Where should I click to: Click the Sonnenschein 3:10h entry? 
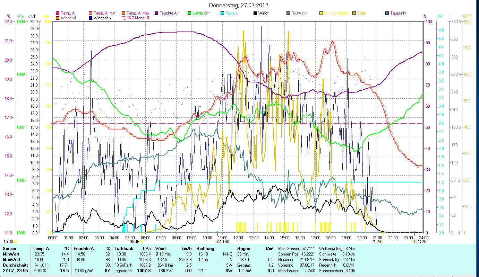click(x=336, y=271)
